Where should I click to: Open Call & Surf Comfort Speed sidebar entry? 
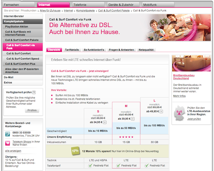coord(23,59)
